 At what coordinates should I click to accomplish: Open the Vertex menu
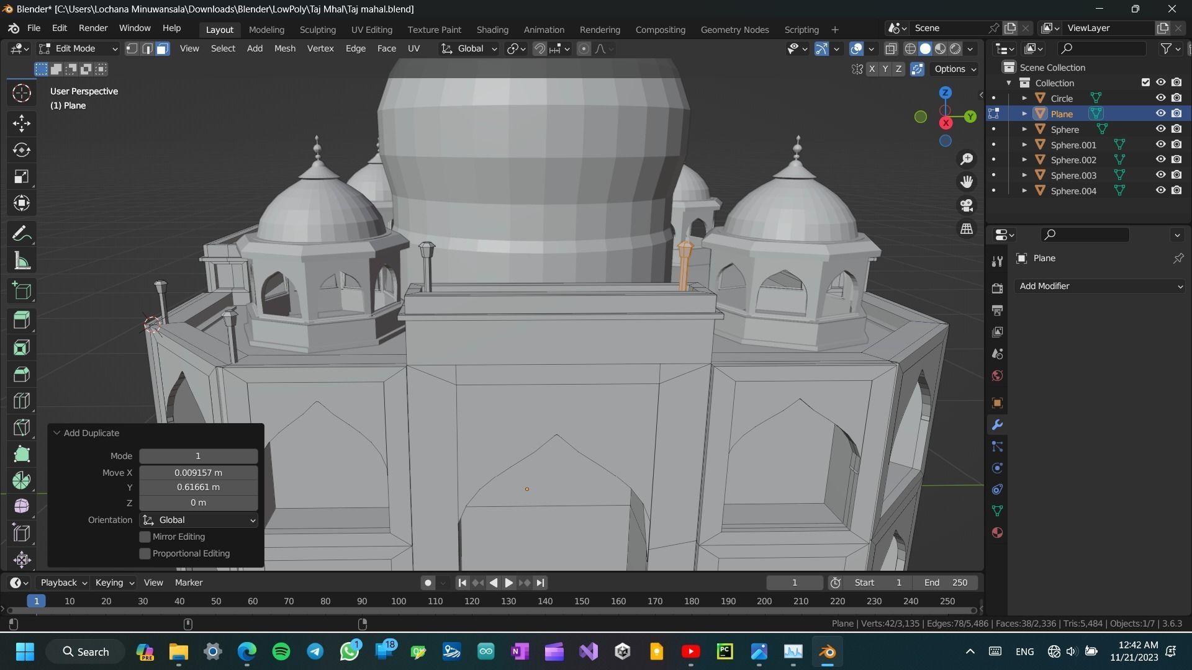(x=320, y=48)
